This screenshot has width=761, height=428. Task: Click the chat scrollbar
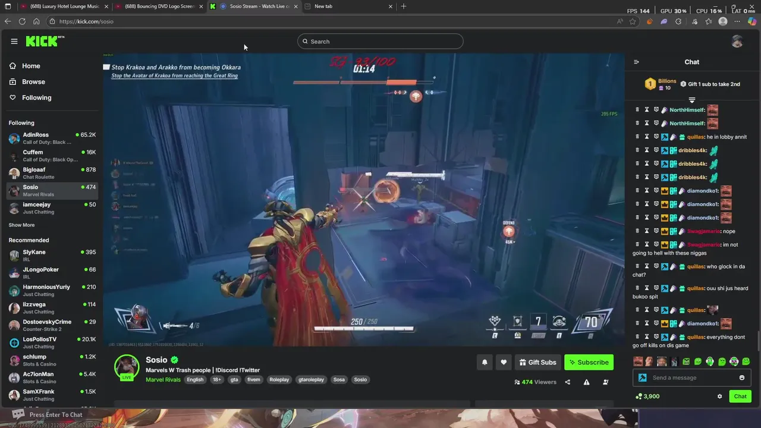[758, 342]
